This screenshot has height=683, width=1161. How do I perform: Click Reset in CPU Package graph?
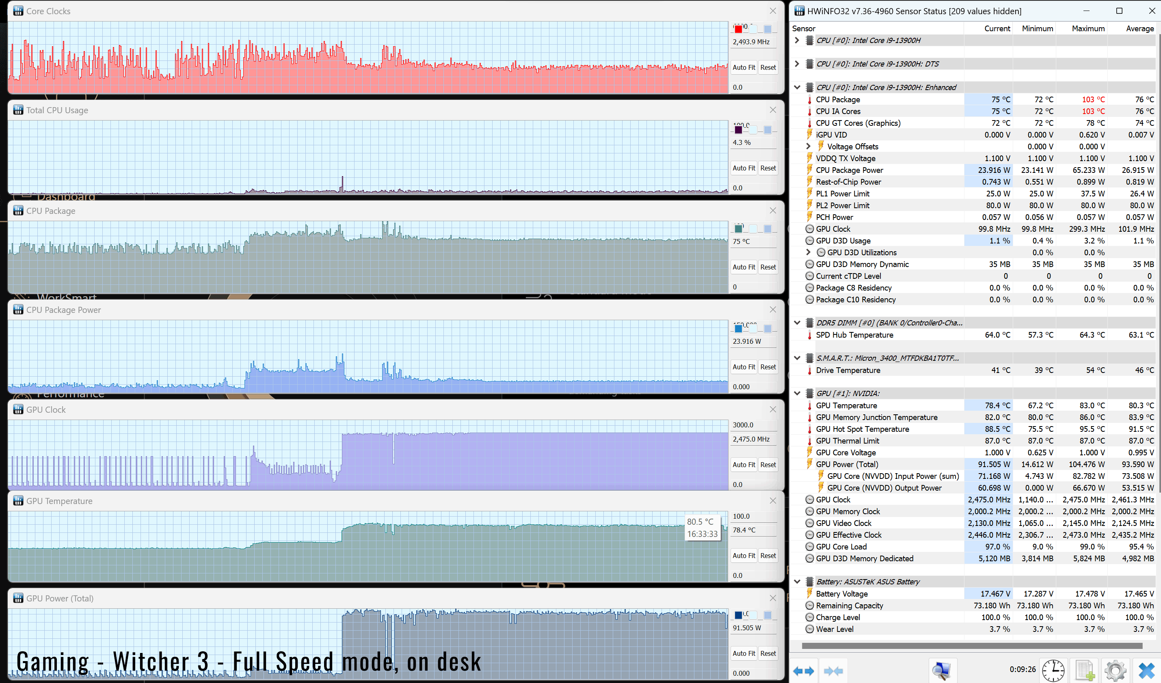click(768, 267)
